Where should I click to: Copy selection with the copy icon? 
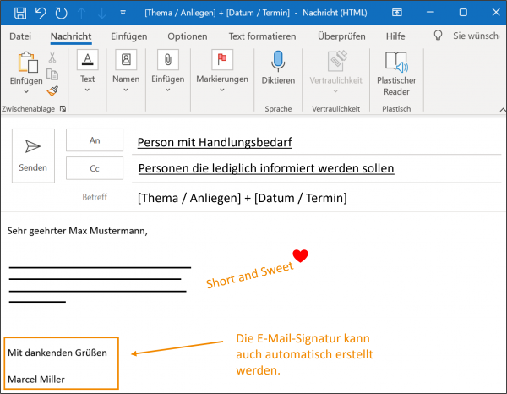coord(52,74)
